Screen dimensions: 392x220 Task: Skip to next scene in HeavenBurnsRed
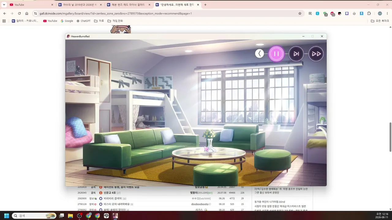pyautogui.click(x=296, y=54)
